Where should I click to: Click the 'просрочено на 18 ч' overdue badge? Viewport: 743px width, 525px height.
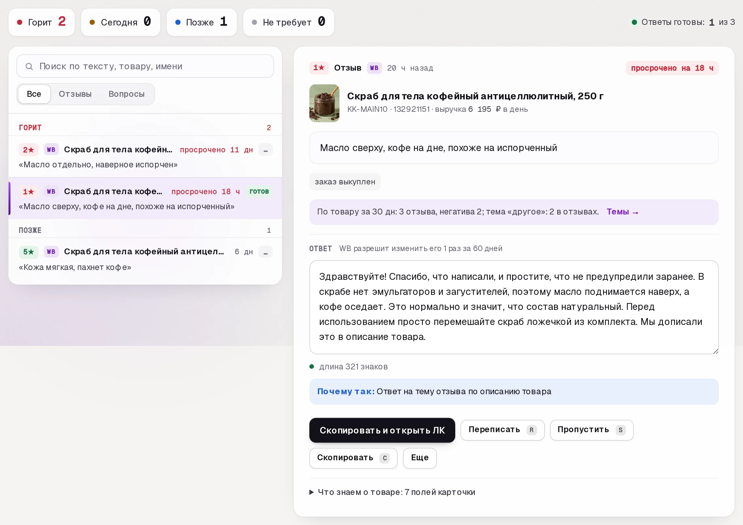point(672,68)
